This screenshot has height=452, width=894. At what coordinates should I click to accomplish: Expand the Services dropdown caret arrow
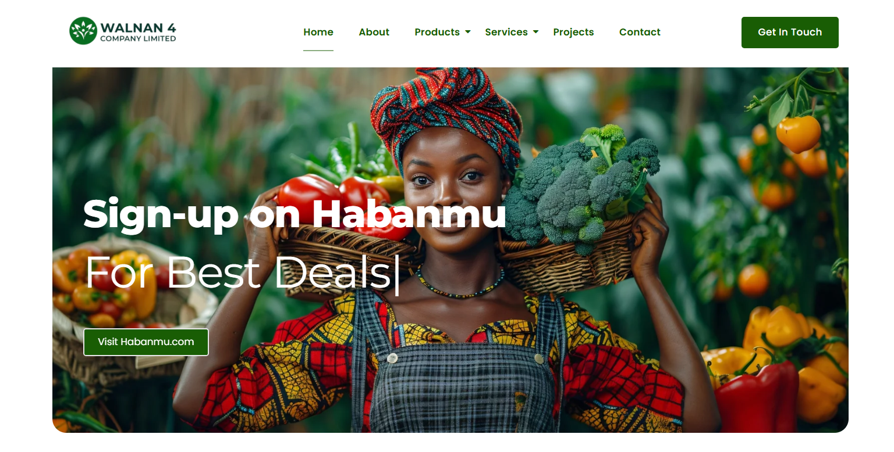pyautogui.click(x=535, y=32)
